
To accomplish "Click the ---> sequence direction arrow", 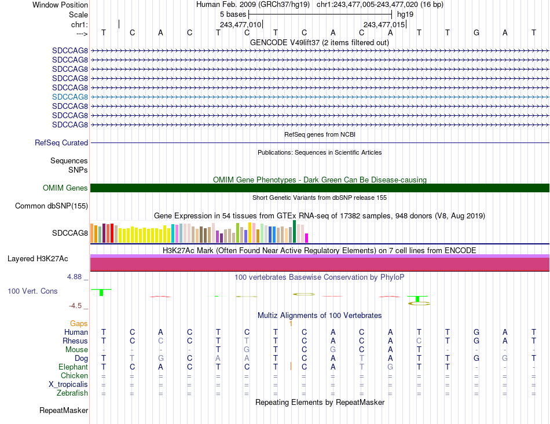I will (x=82, y=34).
